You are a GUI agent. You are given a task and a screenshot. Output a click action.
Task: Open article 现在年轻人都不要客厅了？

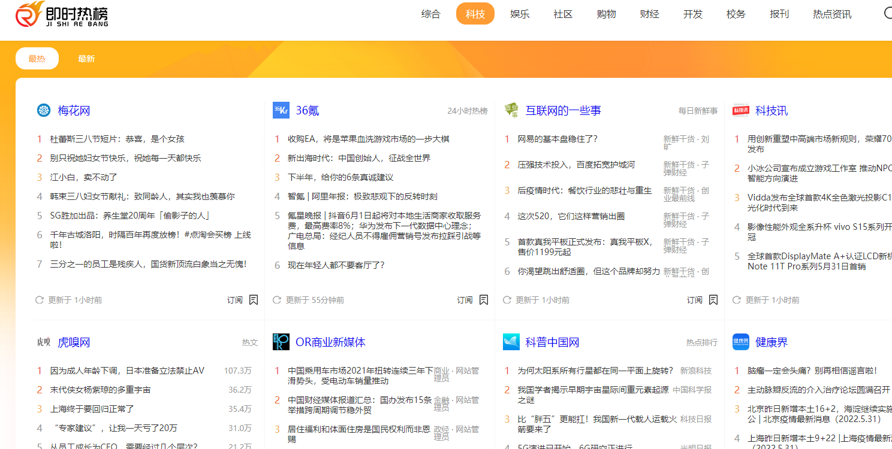click(336, 265)
